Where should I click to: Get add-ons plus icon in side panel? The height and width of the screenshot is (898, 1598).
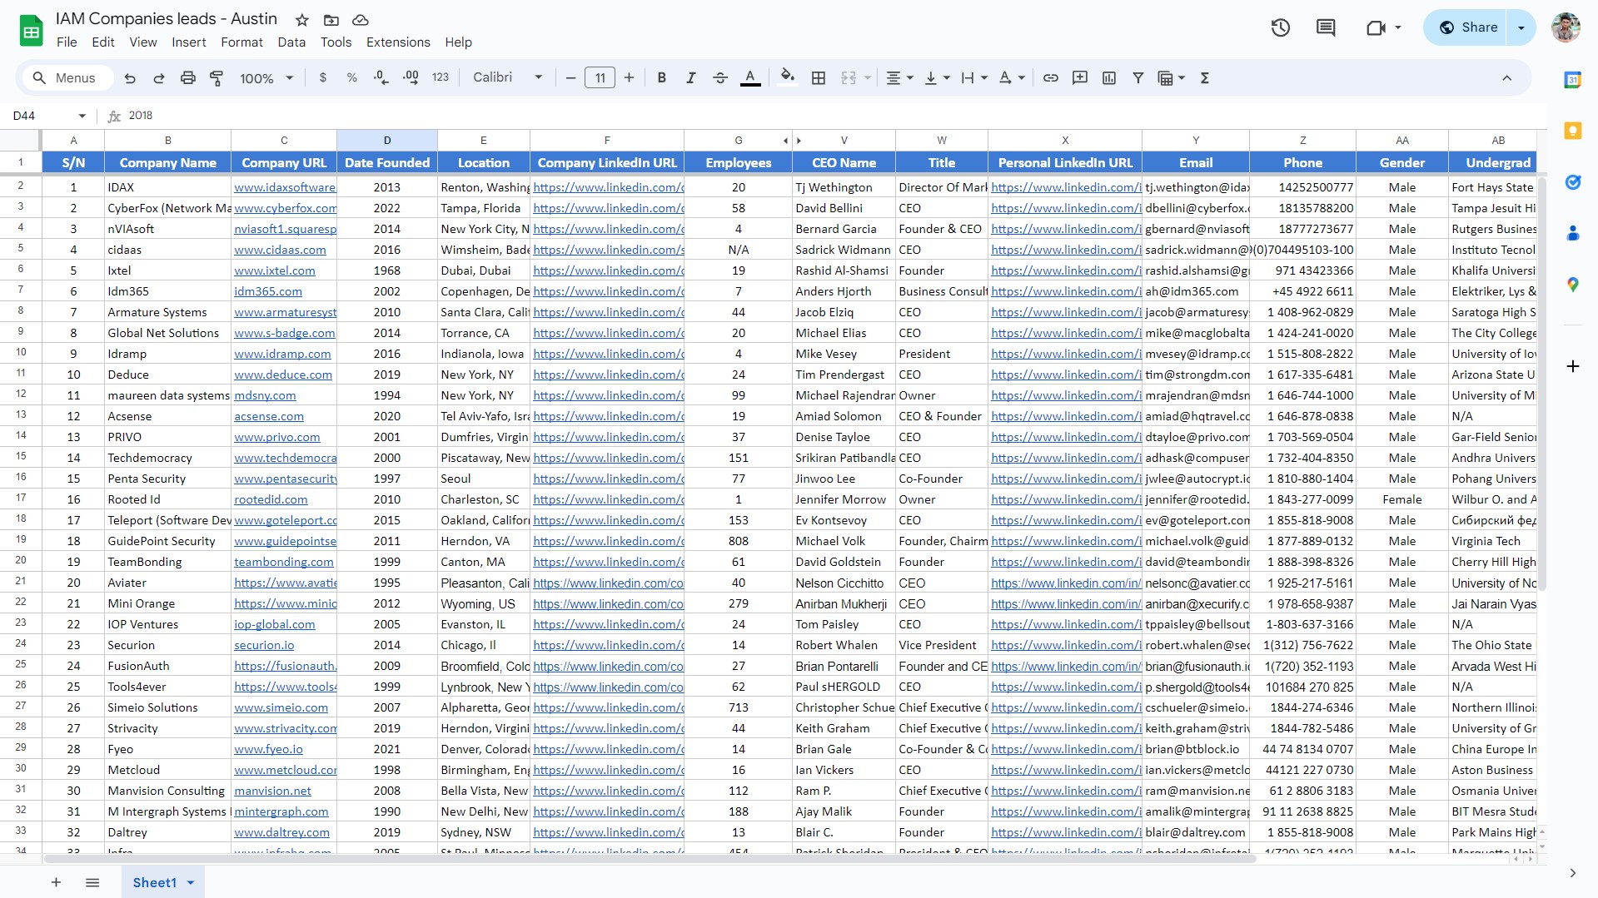[x=1572, y=366]
